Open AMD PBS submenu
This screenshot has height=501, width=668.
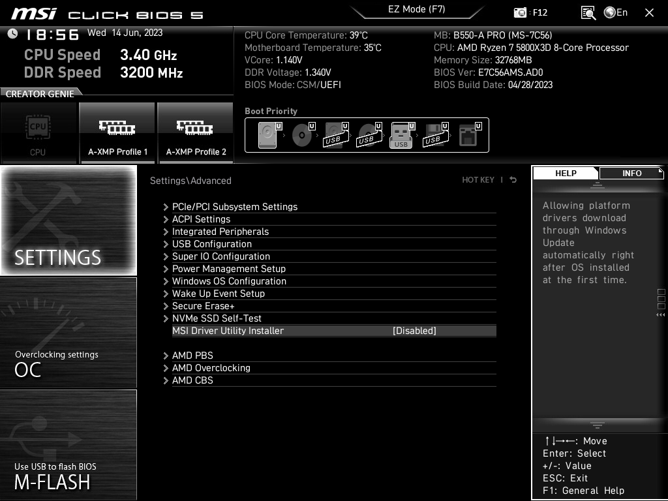[192, 356]
